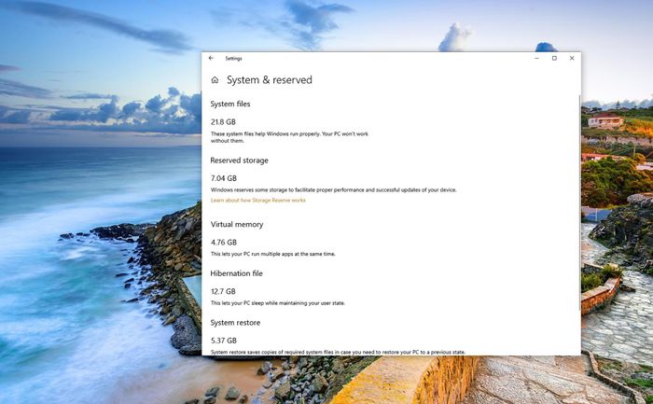Select the 7.04 GB reserved storage value
Image resolution: width=653 pixels, height=404 pixels.
[x=224, y=178]
